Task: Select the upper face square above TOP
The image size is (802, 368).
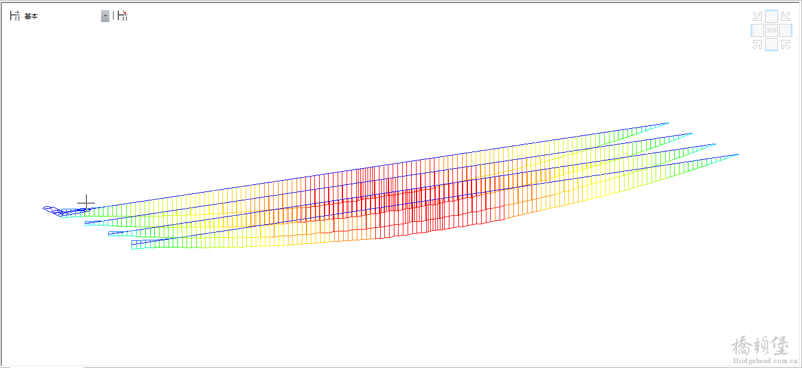Action: click(x=772, y=16)
